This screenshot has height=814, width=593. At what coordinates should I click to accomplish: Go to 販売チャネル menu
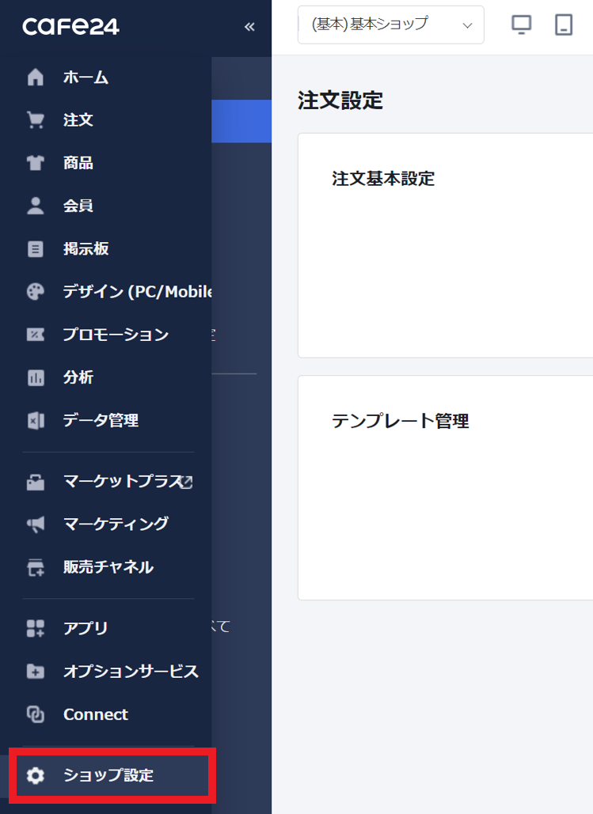click(108, 566)
